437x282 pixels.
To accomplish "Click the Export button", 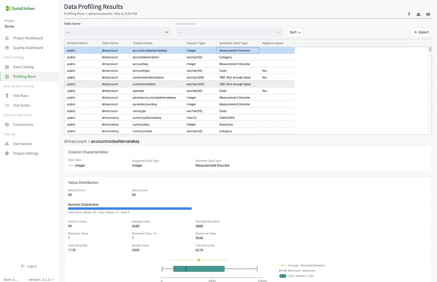I will [421, 32].
